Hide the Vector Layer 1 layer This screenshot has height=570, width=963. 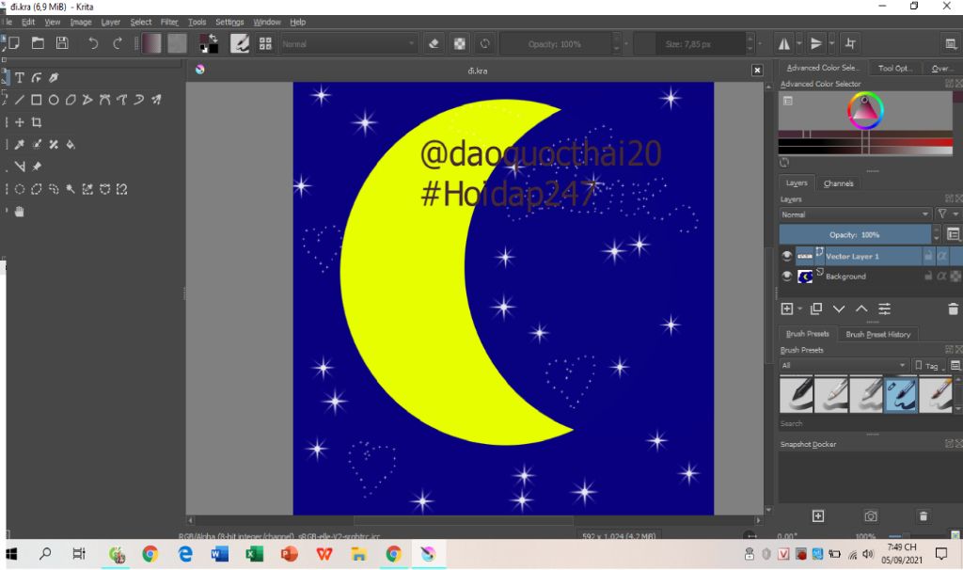[787, 256]
